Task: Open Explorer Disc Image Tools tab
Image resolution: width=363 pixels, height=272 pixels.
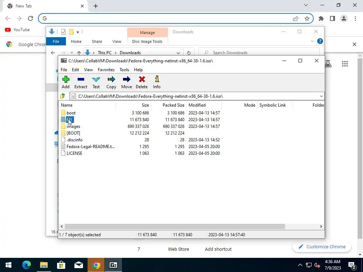Action: [147, 41]
